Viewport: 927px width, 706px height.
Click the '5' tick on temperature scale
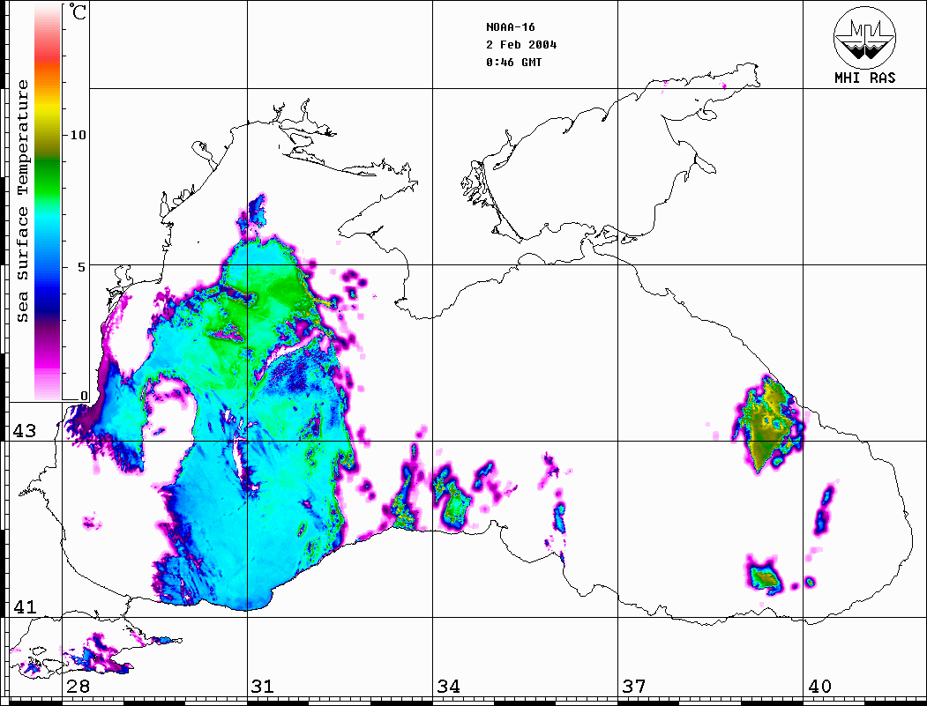pyautogui.click(x=82, y=267)
